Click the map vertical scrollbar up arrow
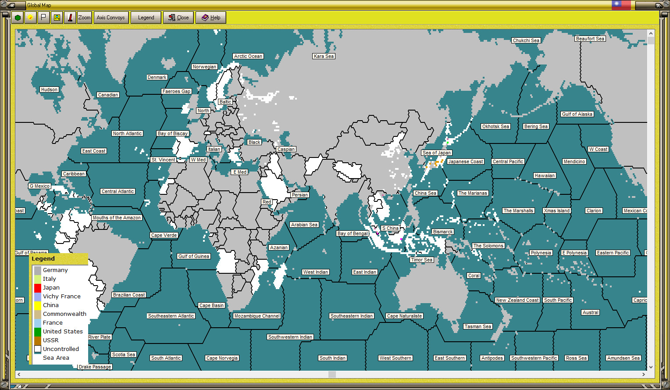 coord(651,33)
